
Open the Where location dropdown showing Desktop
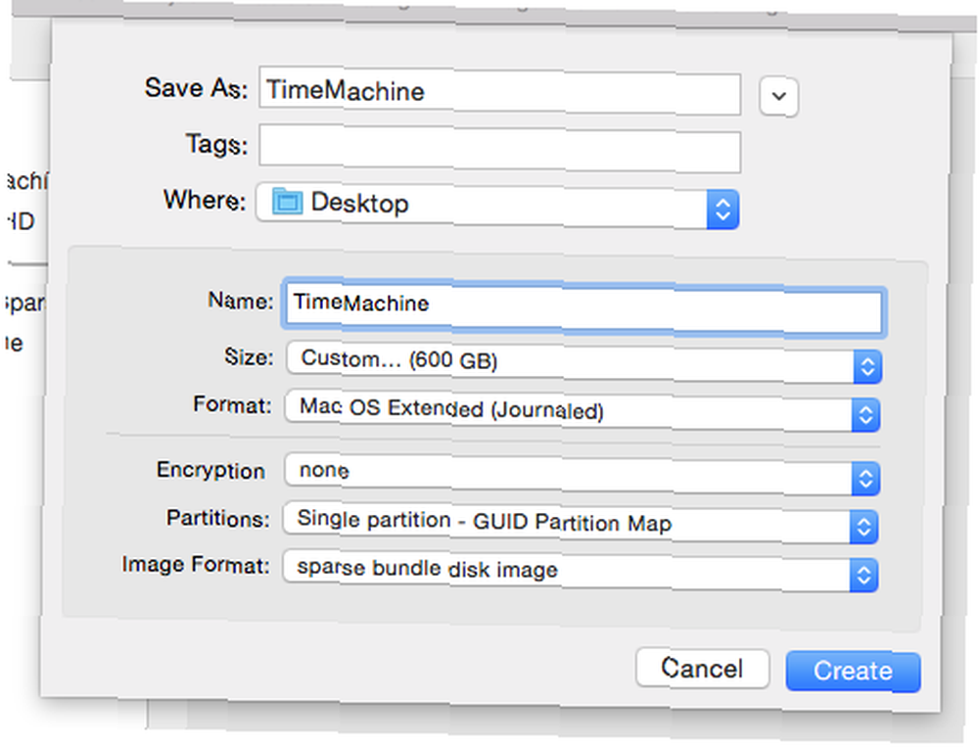pyautogui.click(x=497, y=206)
